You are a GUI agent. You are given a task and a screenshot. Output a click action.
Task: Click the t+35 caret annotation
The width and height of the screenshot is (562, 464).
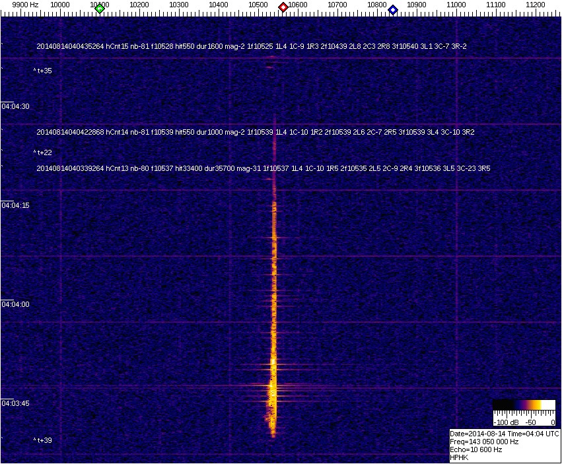tap(43, 71)
